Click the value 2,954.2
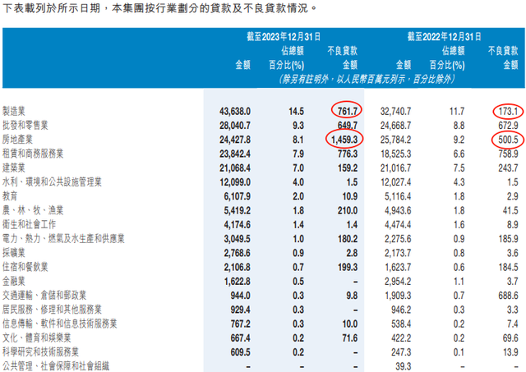The height and width of the screenshot is (372, 526). (398, 281)
